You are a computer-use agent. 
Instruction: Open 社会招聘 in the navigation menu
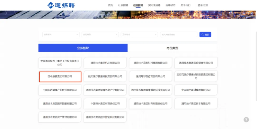123,5
